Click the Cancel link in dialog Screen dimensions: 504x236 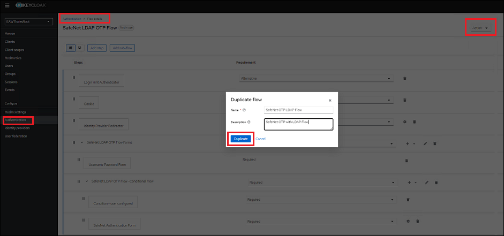point(260,139)
